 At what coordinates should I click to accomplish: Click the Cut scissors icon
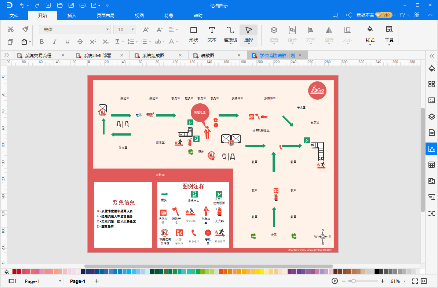(11, 29)
